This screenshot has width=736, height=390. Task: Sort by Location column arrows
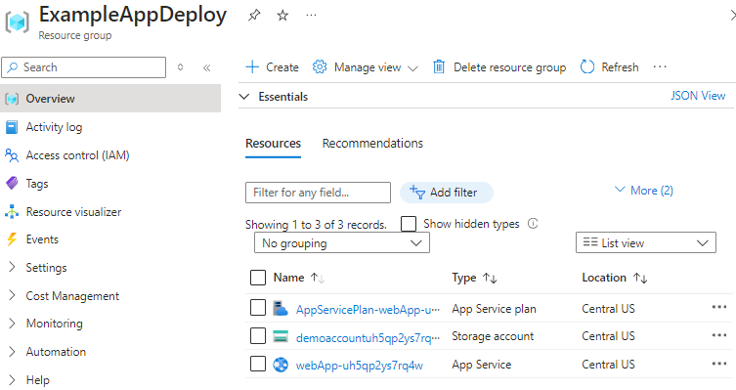(x=640, y=279)
